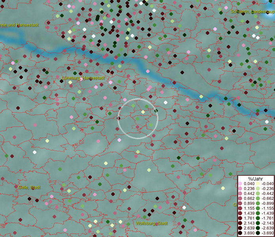Click the legend value text -3.690

pyautogui.click(x=267, y=233)
